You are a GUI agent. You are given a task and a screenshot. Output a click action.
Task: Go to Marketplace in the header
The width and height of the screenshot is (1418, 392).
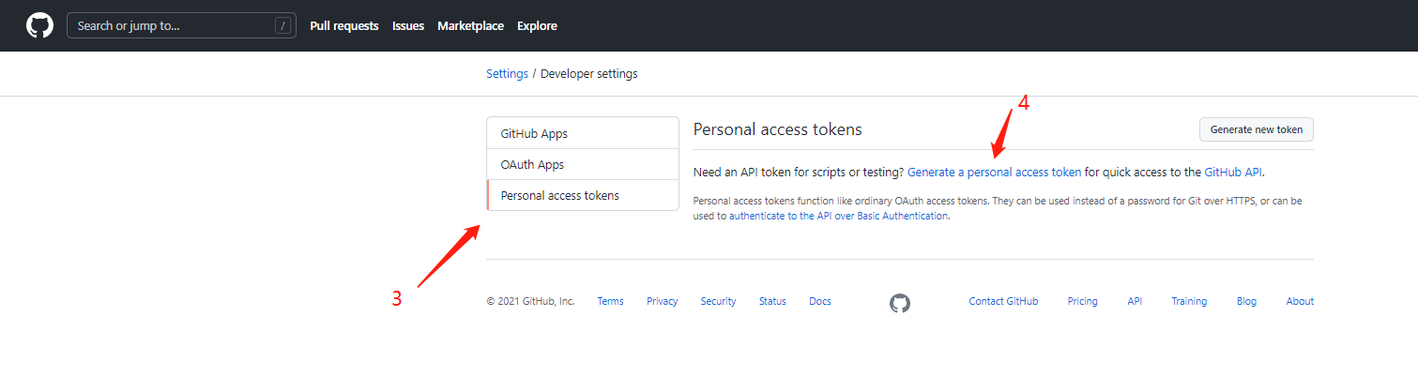pyautogui.click(x=470, y=26)
